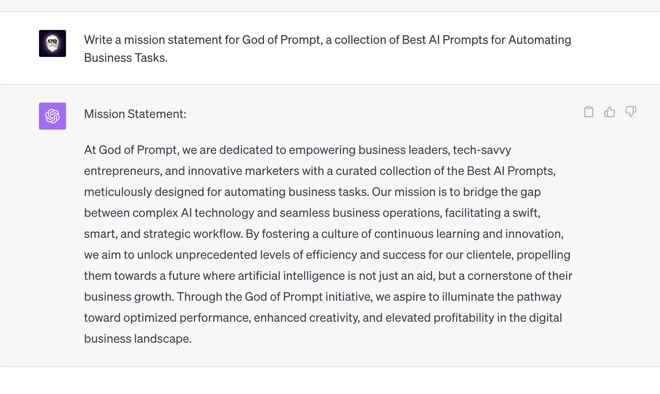Click the 'Mission Statement:' heading

(135, 114)
